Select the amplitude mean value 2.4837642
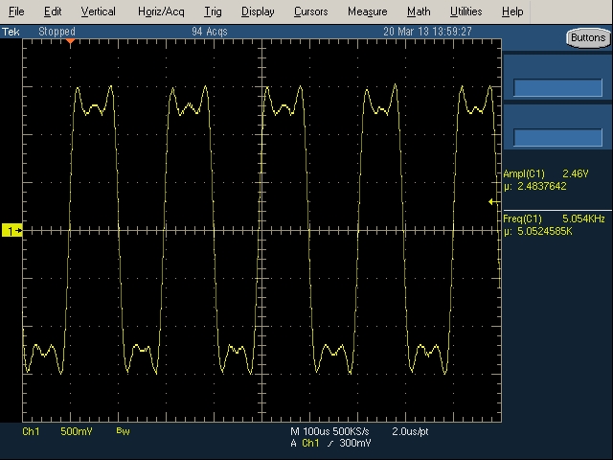Image resolution: width=613 pixels, height=460 pixels. pos(541,186)
